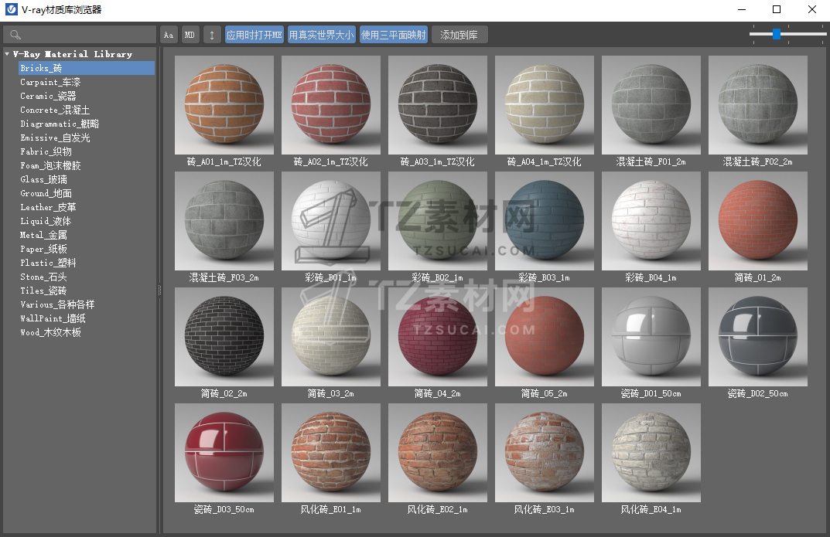The image size is (830, 537).
Task: Choose the dark grey 瓷砖_D02_50cm tile
Action: (758, 337)
